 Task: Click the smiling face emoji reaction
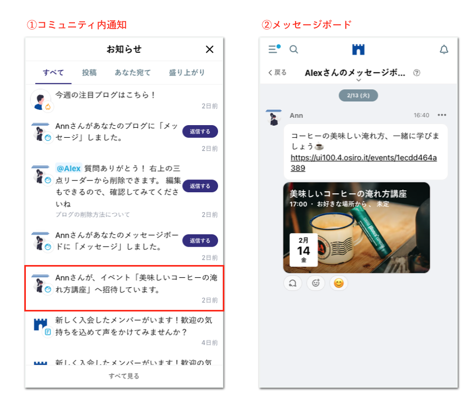(x=338, y=283)
